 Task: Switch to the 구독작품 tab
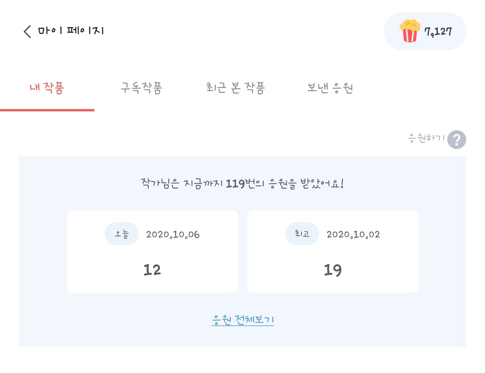[x=141, y=88]
